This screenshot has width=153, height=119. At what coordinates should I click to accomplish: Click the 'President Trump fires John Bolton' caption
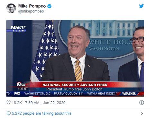click(x=74, y=89)
